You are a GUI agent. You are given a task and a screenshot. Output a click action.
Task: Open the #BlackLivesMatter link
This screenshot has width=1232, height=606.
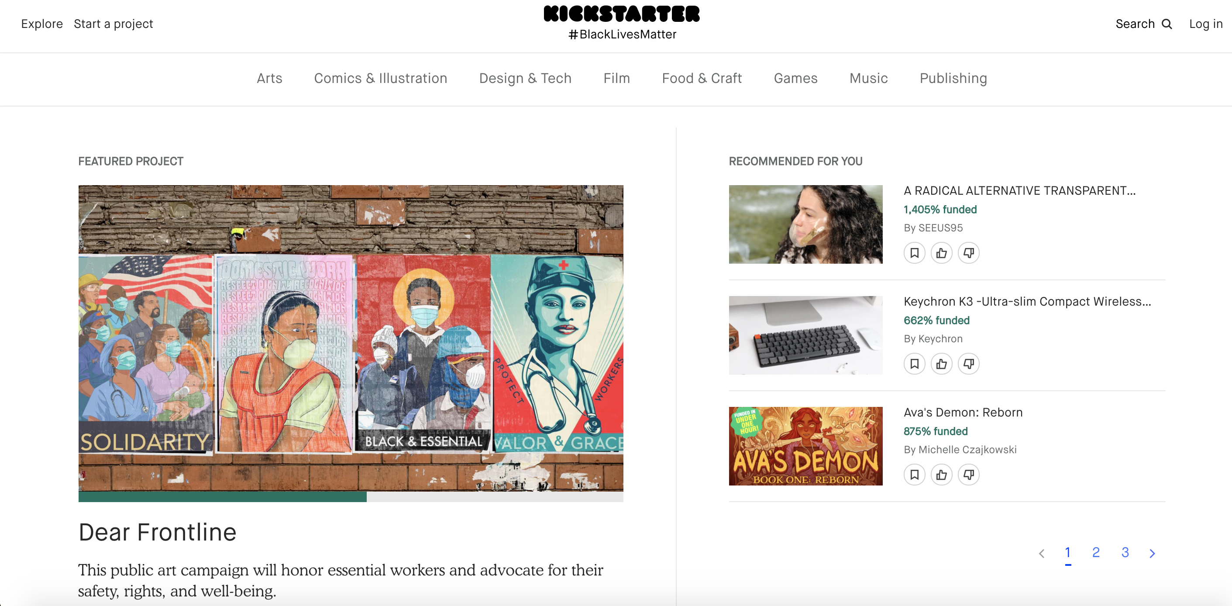tap(622, 34)
